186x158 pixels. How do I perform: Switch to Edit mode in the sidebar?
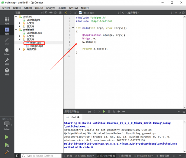point(7,31)
